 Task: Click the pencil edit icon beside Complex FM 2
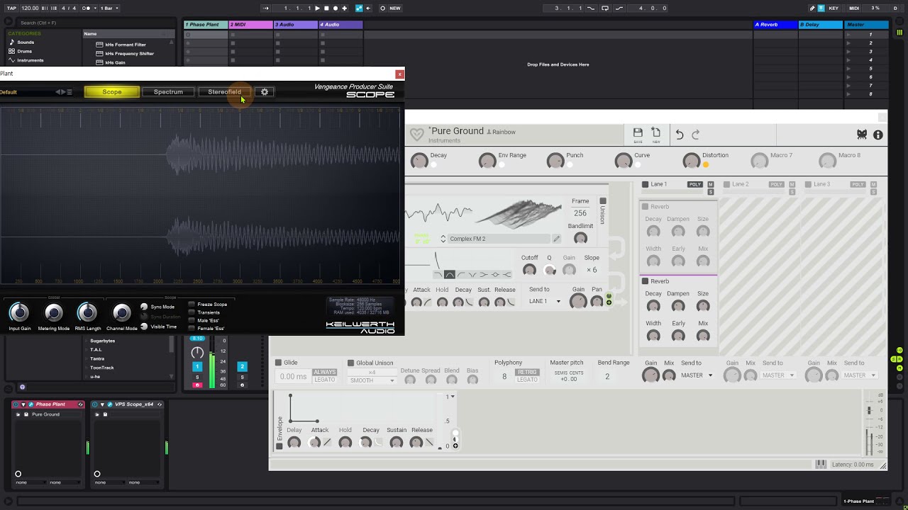coord(557,239)
